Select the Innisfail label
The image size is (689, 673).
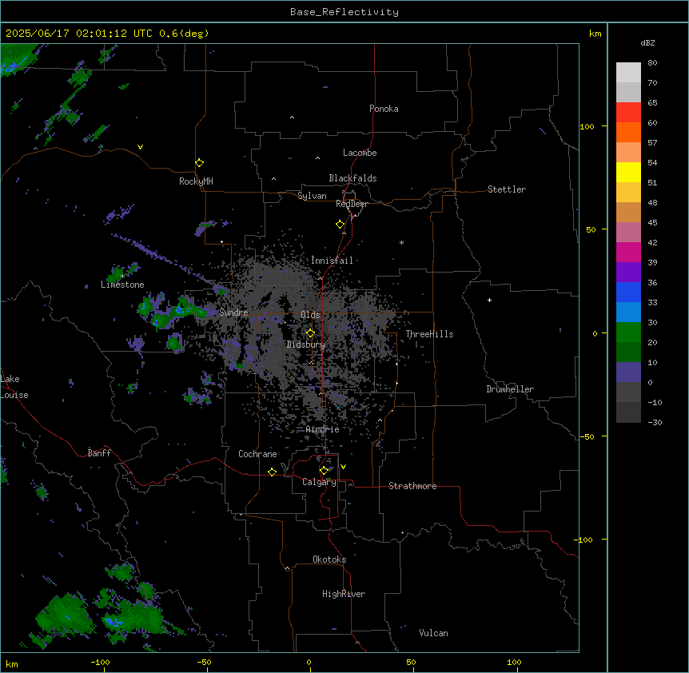pyautogui.click(x=332, y=261)
